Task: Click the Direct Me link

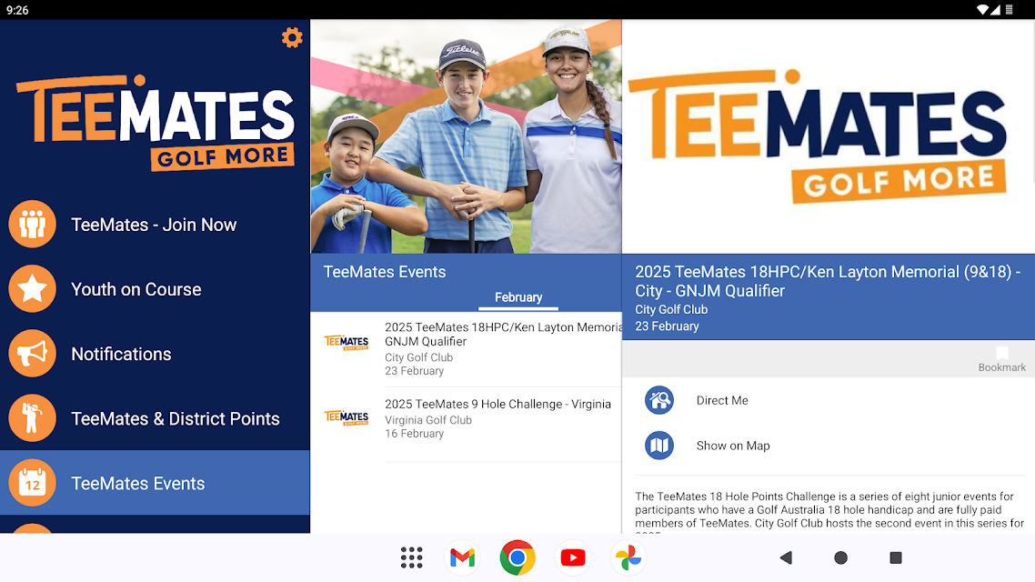Action: point(722,400)
